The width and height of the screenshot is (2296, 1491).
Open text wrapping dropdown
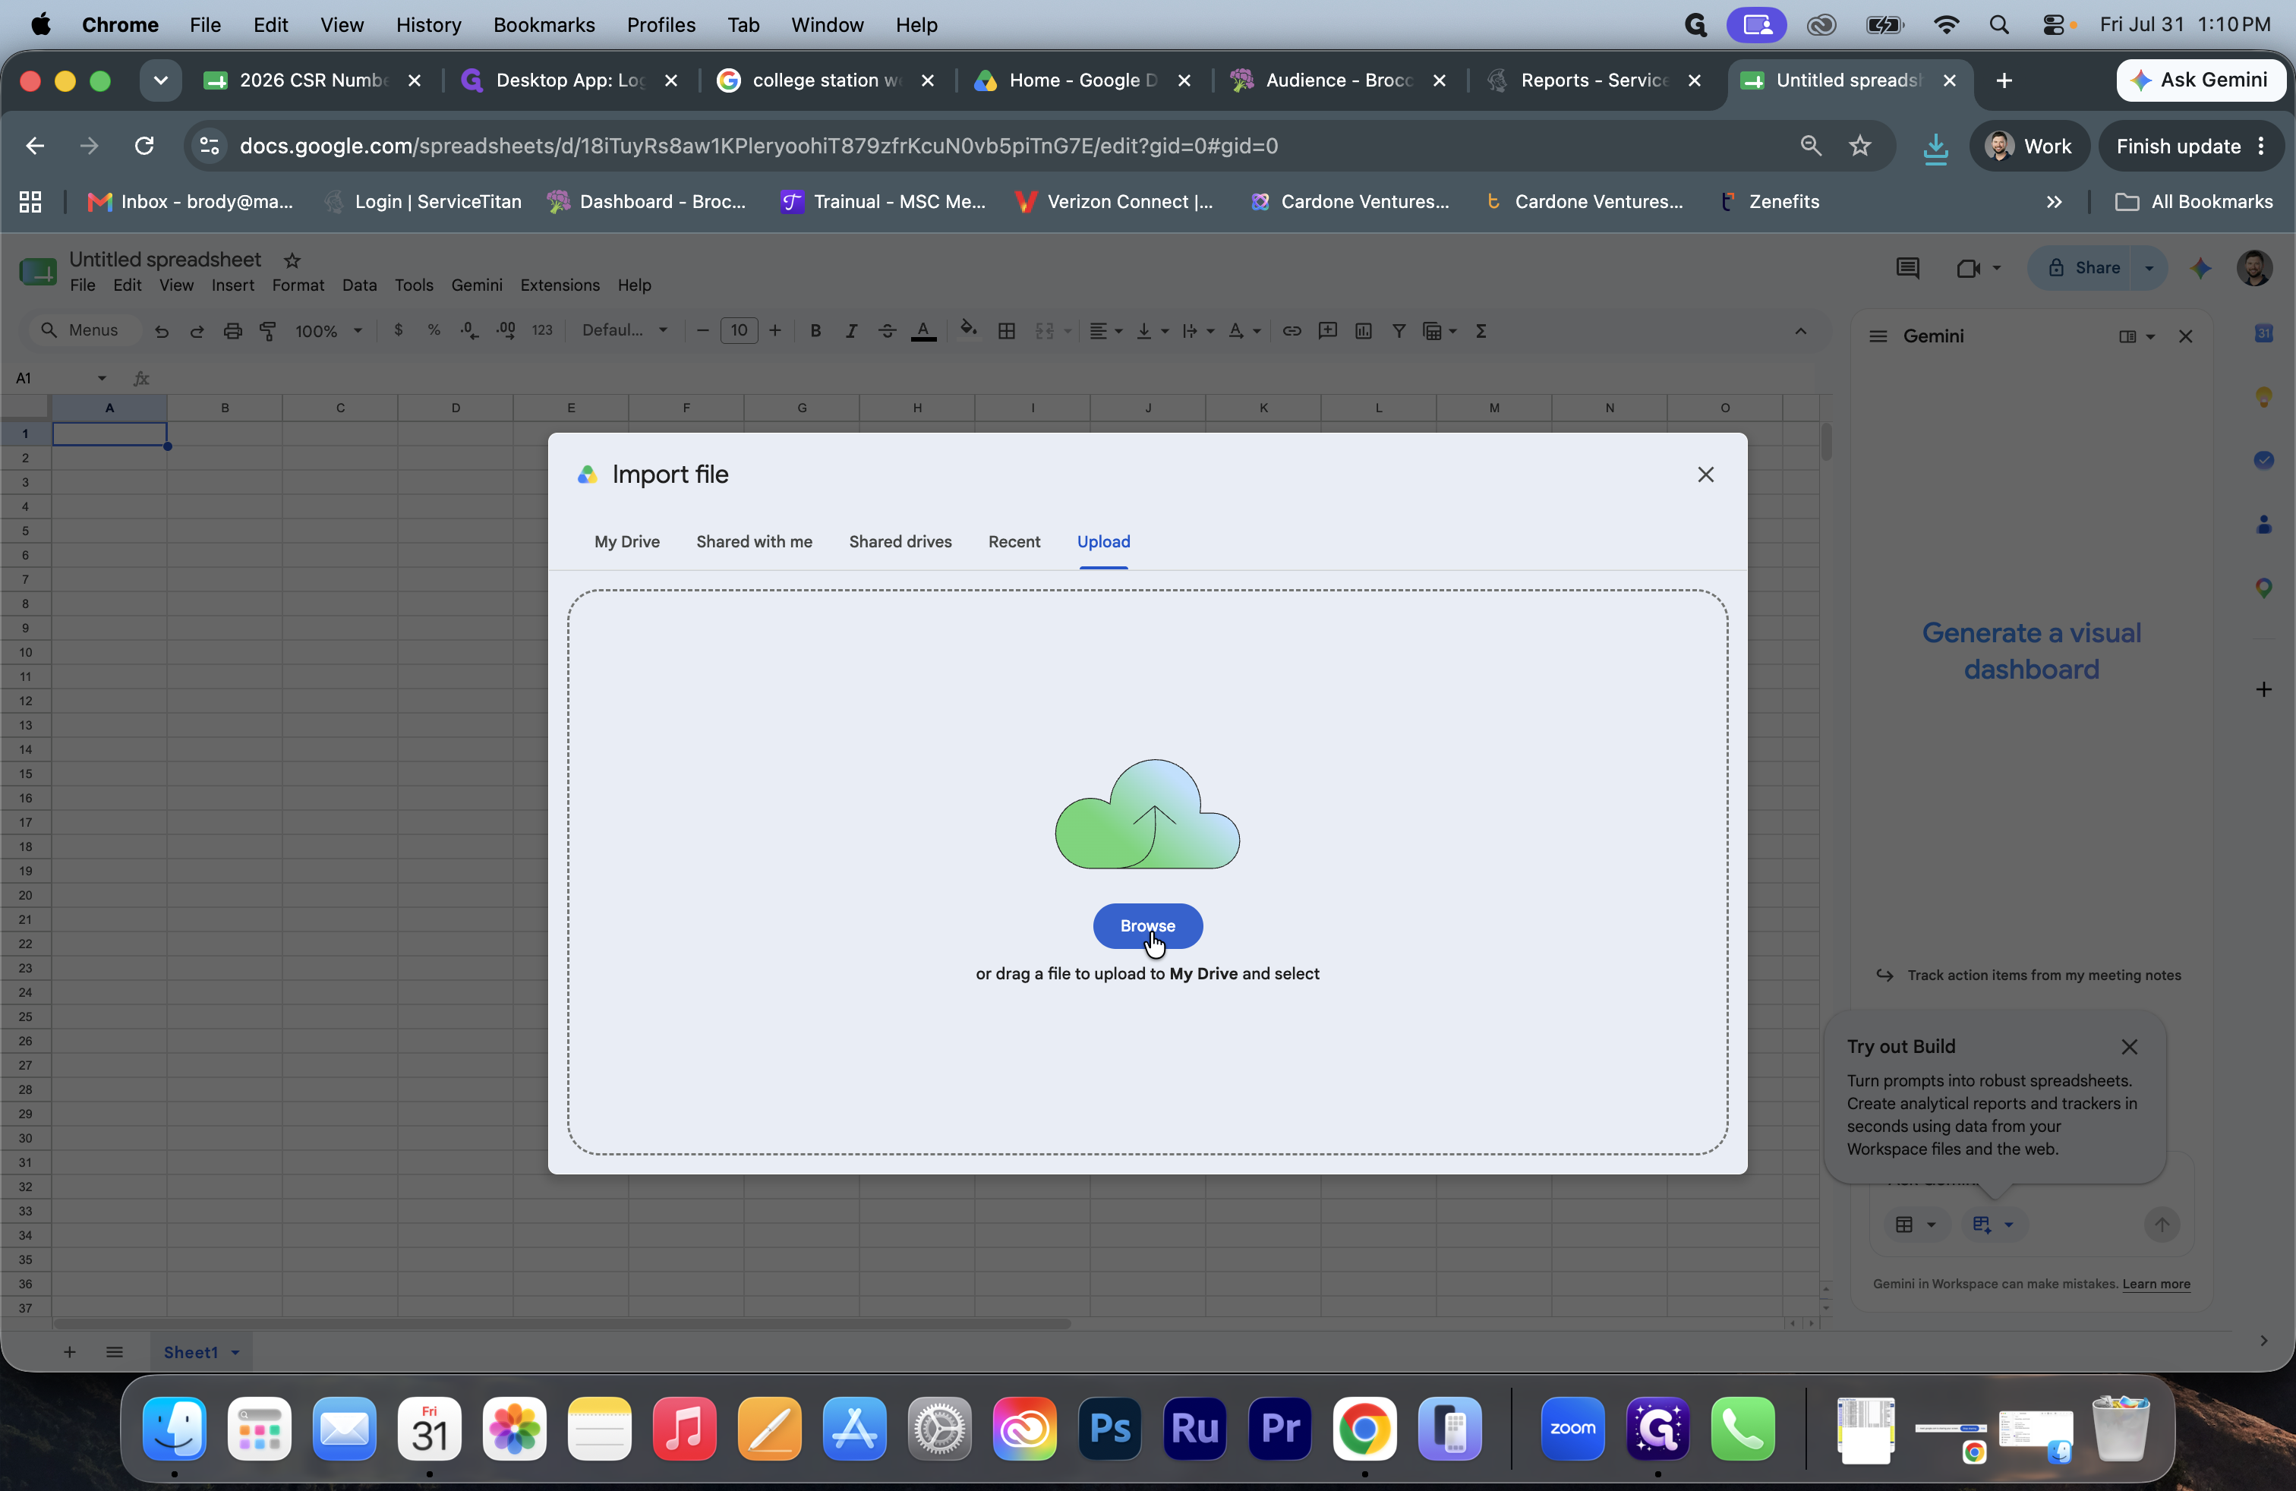click(x=1197, y=331)
